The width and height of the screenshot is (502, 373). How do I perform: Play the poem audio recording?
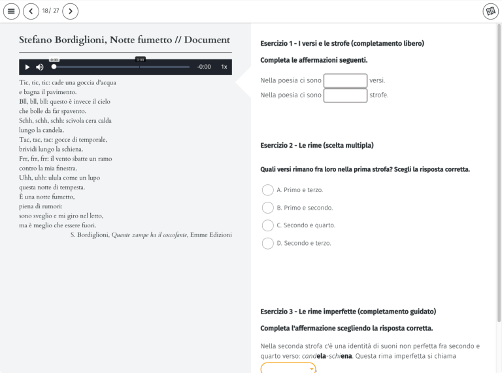27,67
